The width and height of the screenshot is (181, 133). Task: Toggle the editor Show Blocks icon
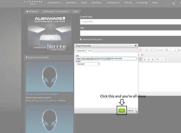coord(151,50)
